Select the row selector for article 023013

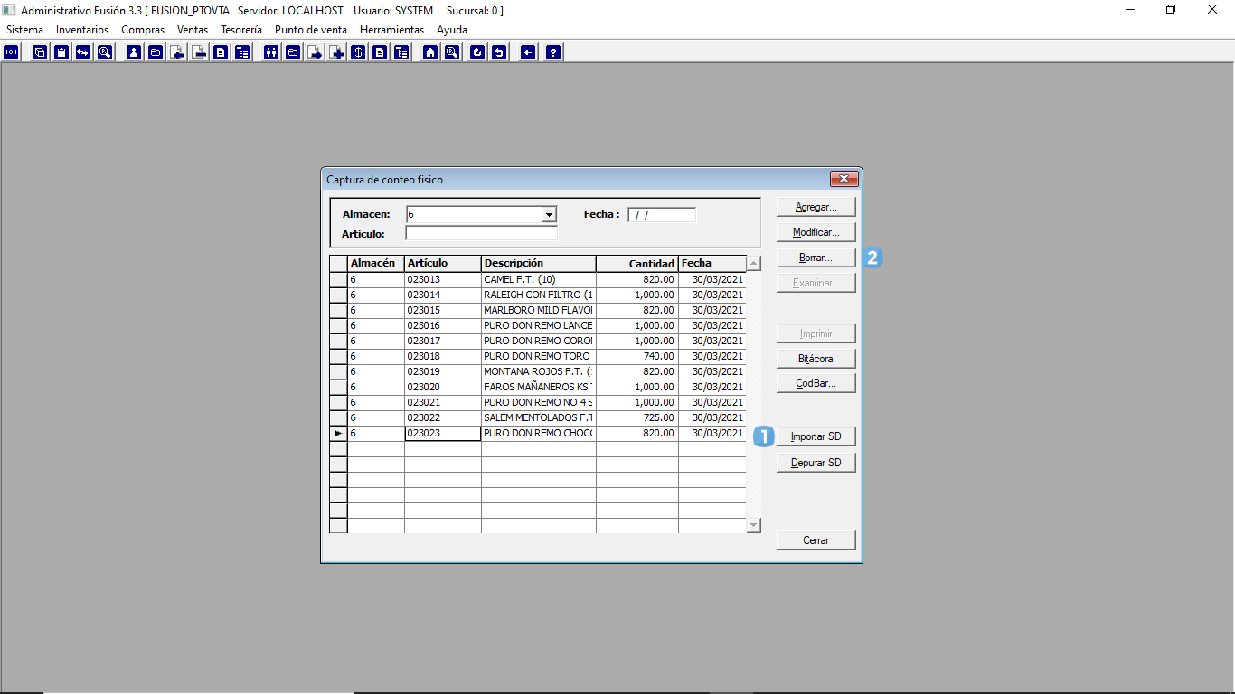point(338,280)
